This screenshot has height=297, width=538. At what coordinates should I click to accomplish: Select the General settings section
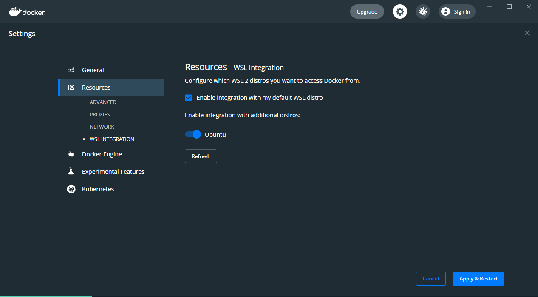(111, 70)
